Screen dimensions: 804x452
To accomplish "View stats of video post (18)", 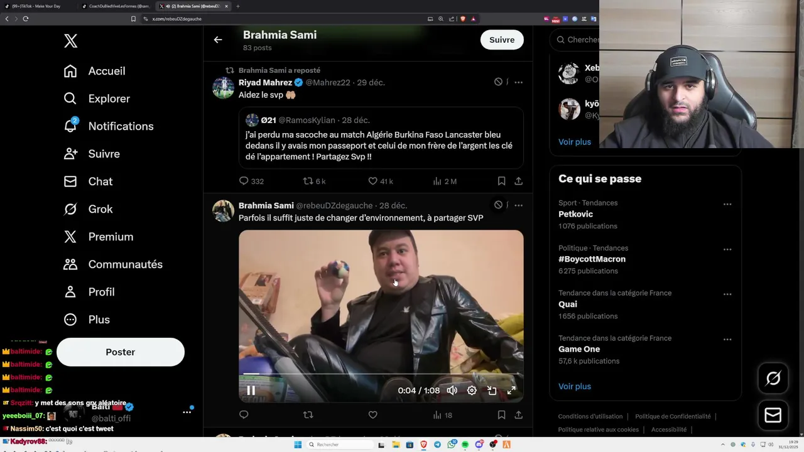I will click(x=442, y=414).
